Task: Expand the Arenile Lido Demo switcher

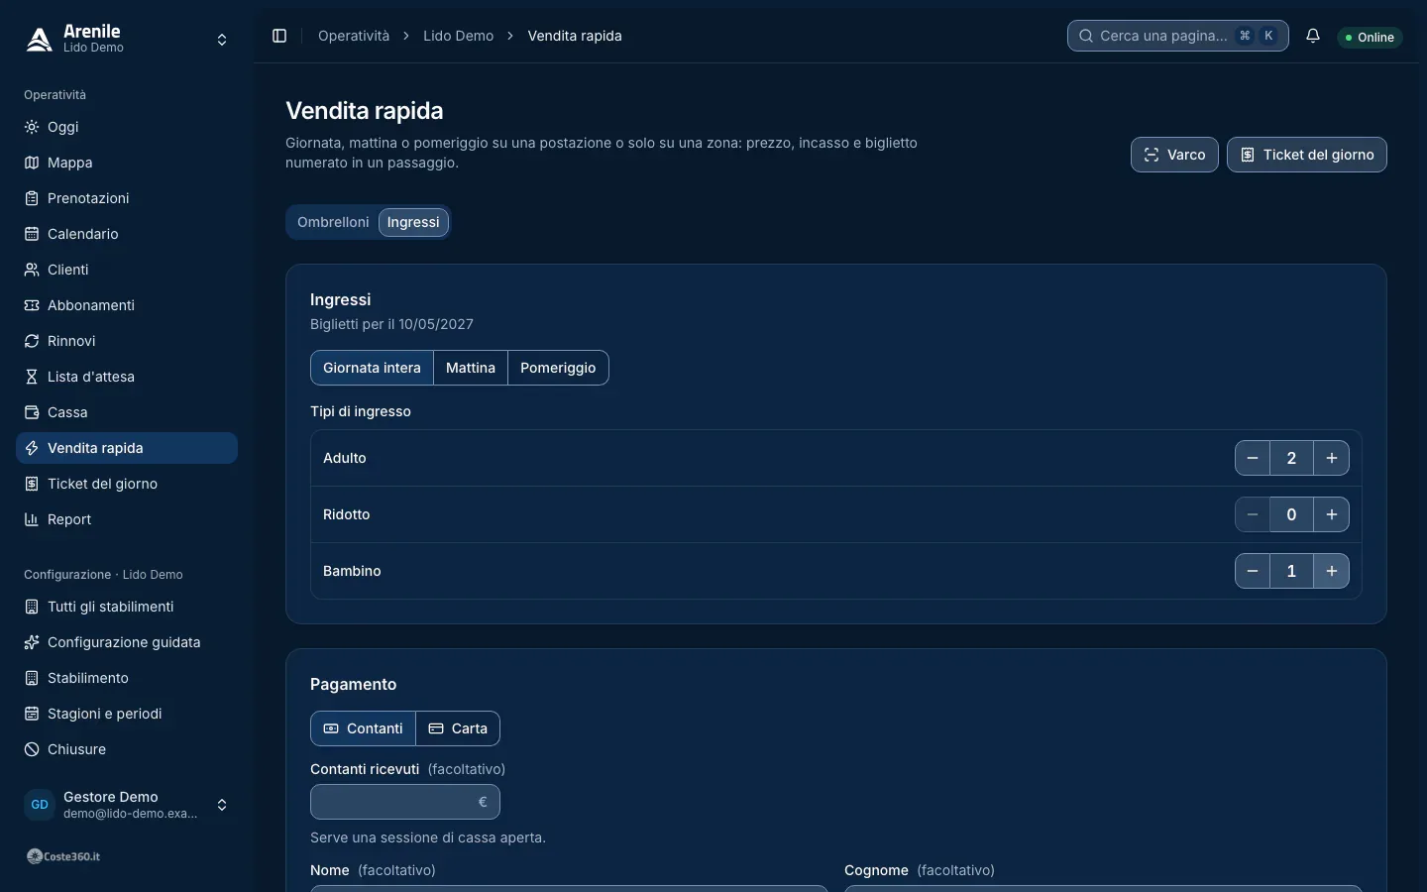Action: (127, 40)
